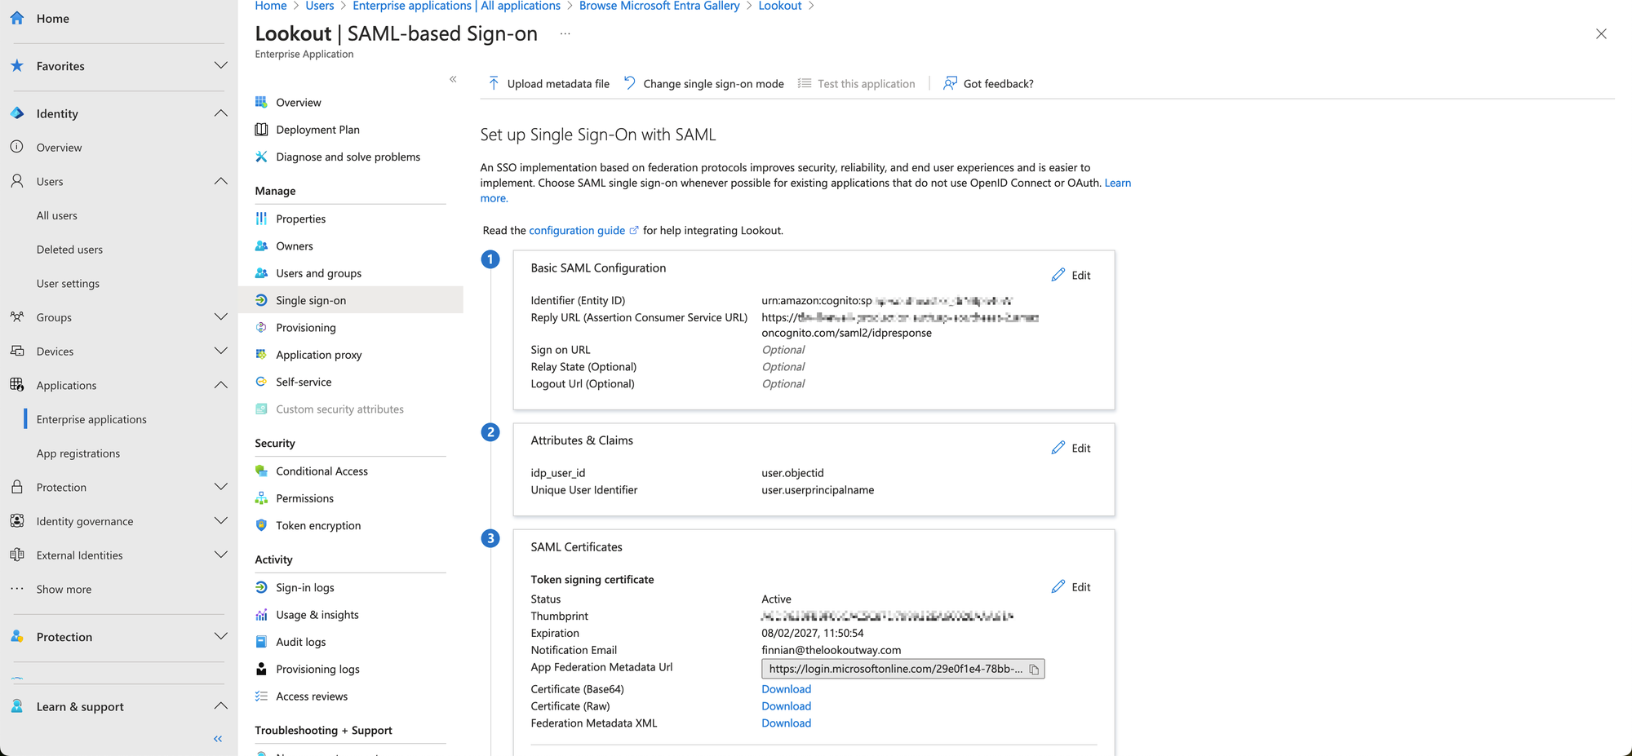Expand the Groups section
This screenshot has width=1632, height=756.
pyautogui.click(x=220, y=317)
